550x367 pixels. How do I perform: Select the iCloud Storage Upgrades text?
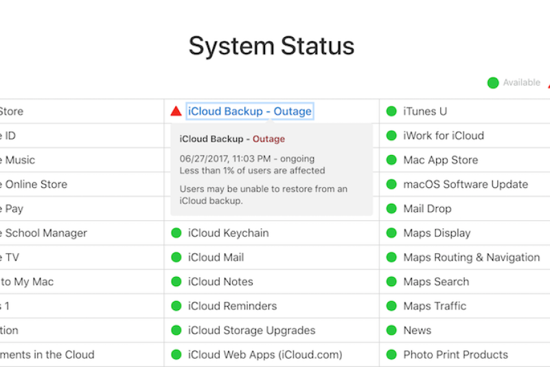pyautogui.click(x=251, y=331)
